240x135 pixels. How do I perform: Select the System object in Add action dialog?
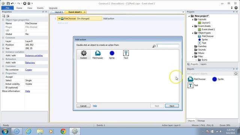(84, 55)
